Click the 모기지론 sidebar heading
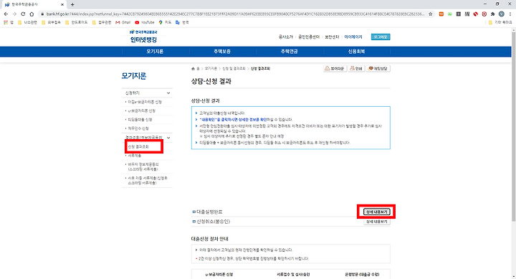Screen dimensions: 516x279 point(133,76)
